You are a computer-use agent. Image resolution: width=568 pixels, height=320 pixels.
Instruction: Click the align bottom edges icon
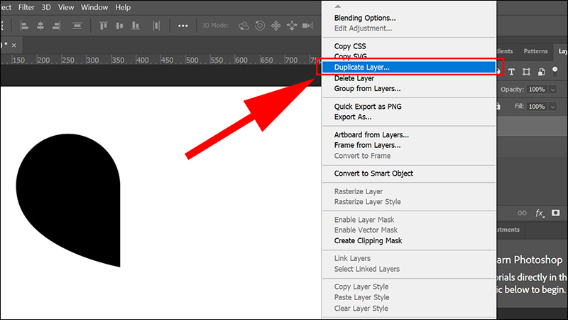pyautogui.click(x=136, y=26)
